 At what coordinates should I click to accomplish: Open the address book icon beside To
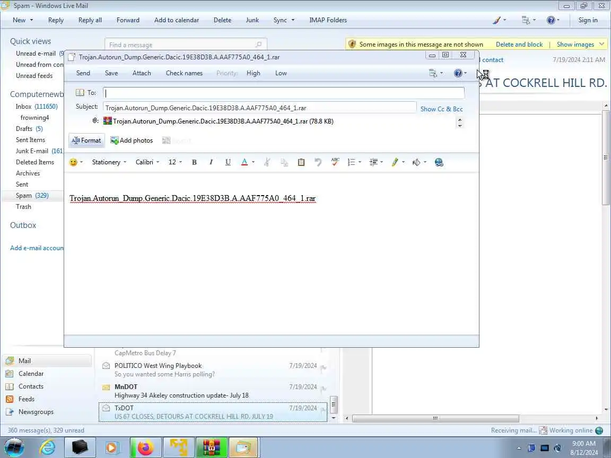(80, 93)
